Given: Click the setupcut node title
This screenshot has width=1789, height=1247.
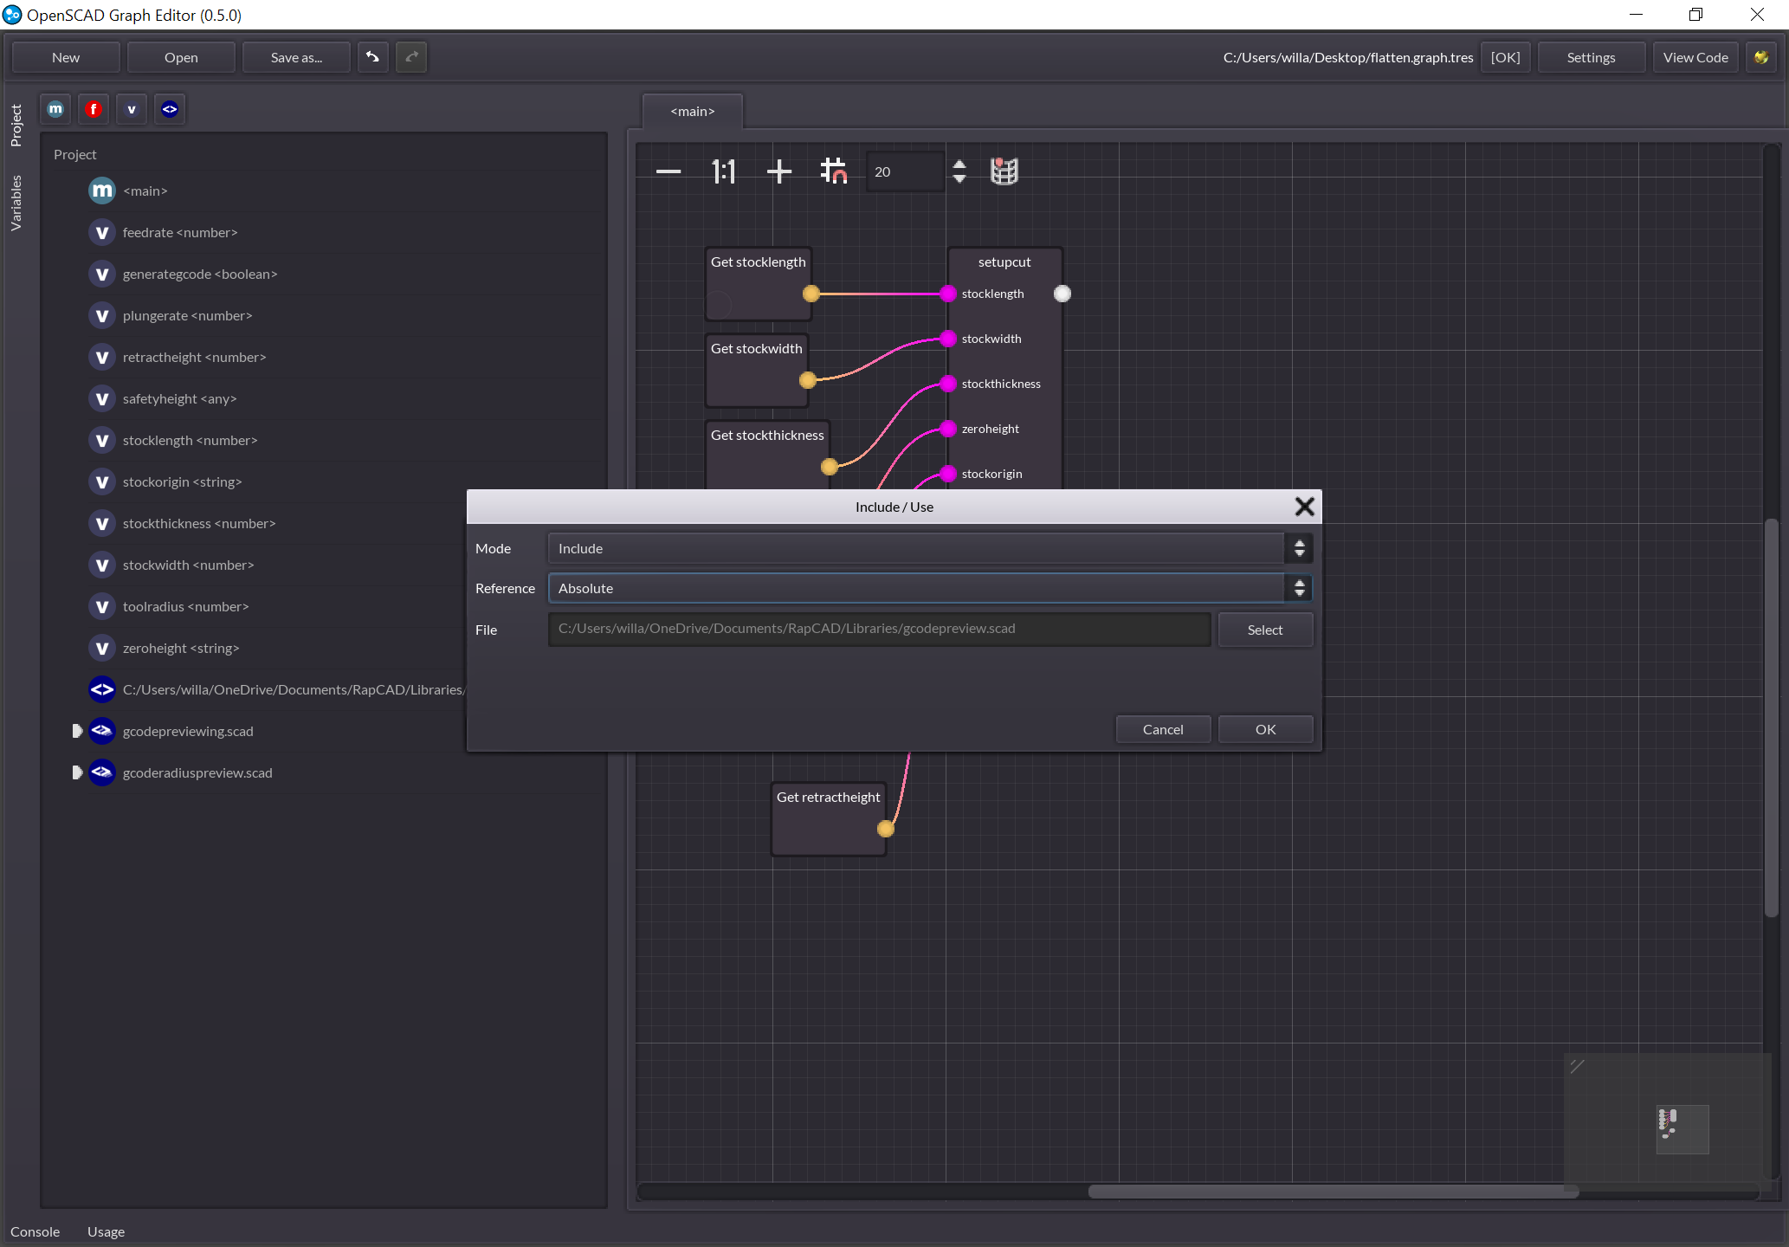Looking at the screenshot, I should 1004,262.
